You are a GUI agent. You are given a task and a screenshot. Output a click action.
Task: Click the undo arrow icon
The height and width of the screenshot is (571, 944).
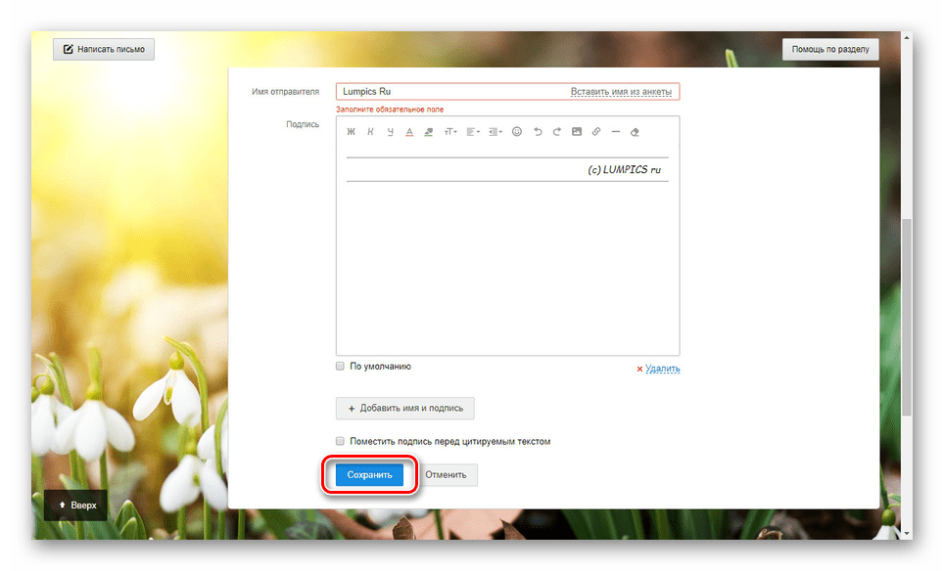538,132
